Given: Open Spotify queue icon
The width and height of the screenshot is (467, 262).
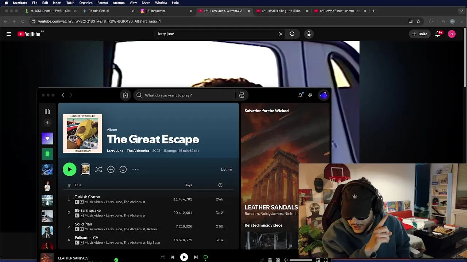Looking at the screenshot, I should click(270, 260).
